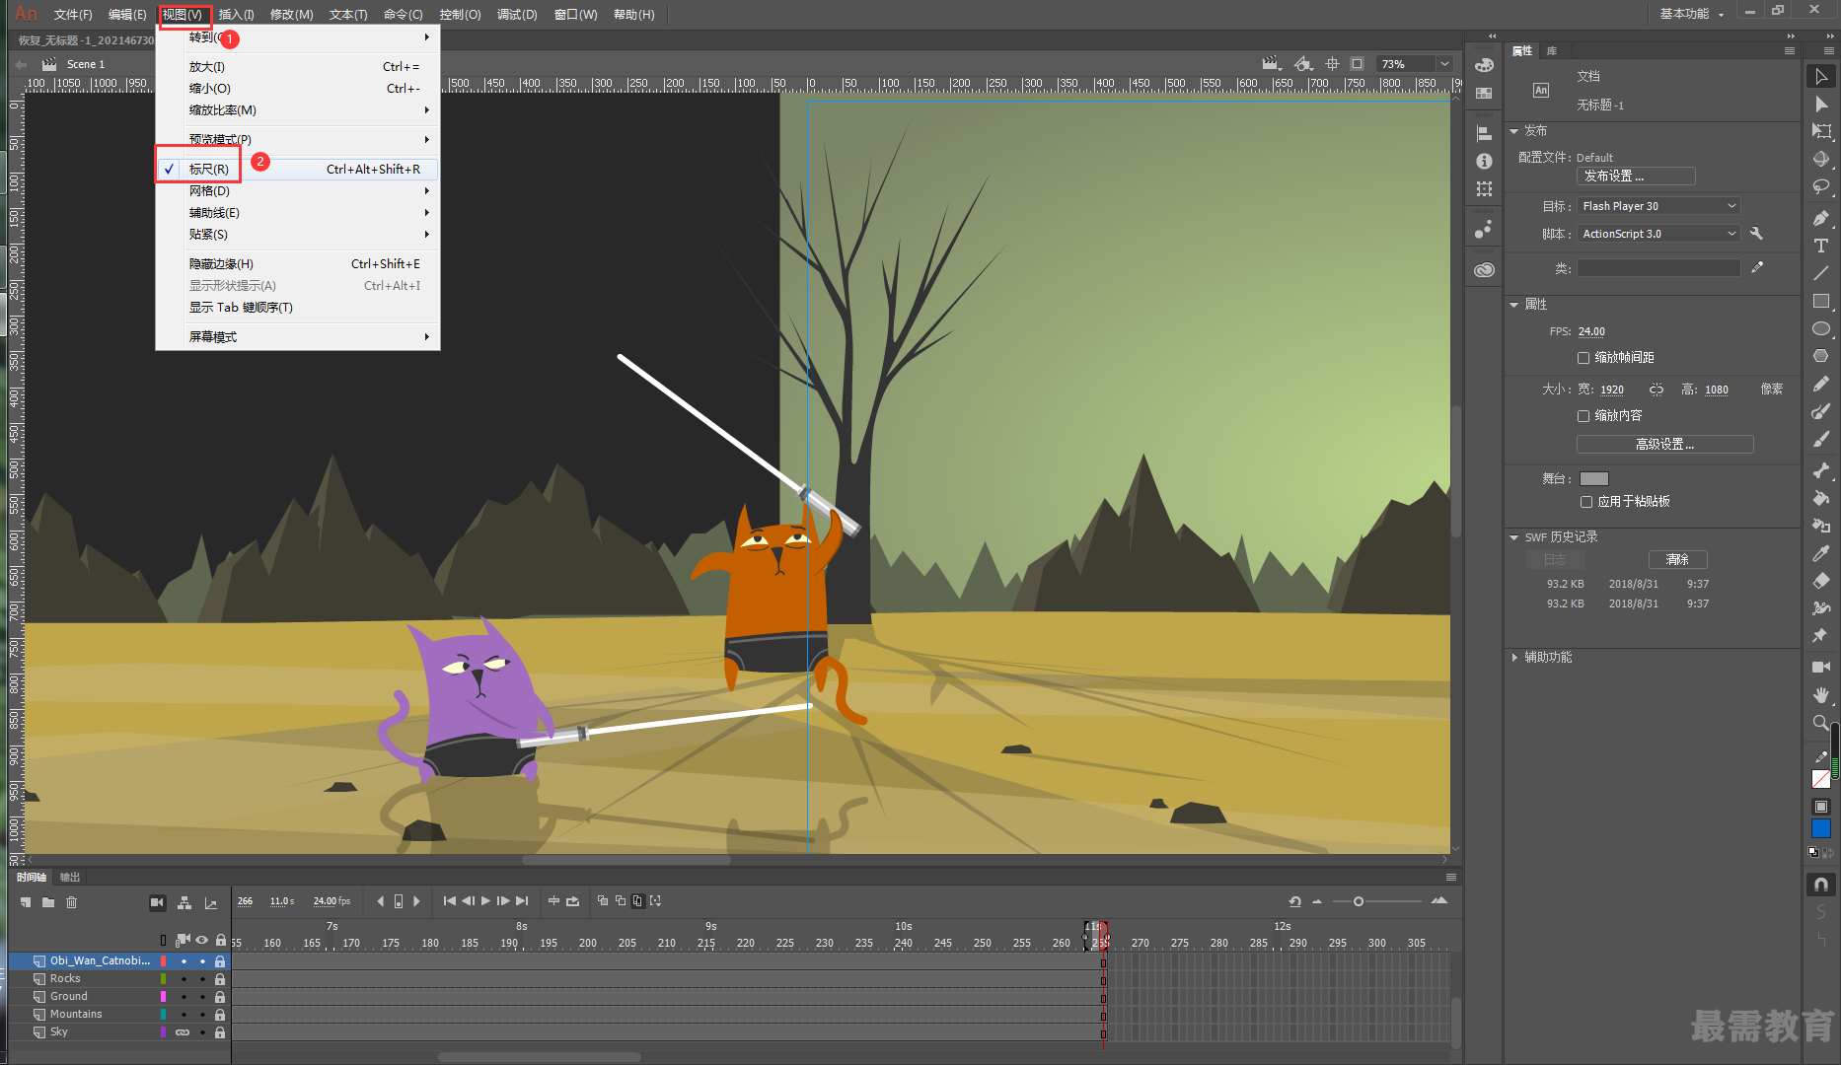1841x1065 pixels.
Task: Expand the 辅助功能 section
Action: coord(1514,658)
